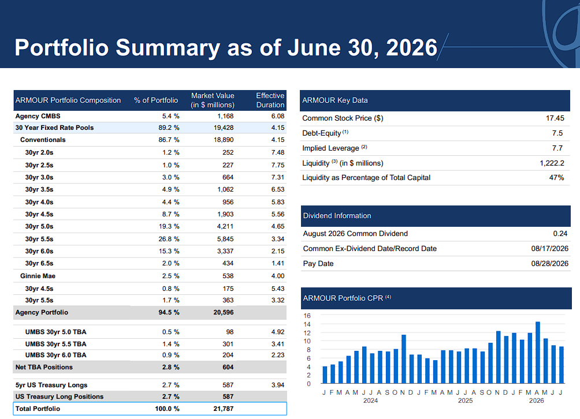The height and width of the screenshot is (419, 580).
Task: Click the '30yr 2.5s' row label
Action: point(39,165)
